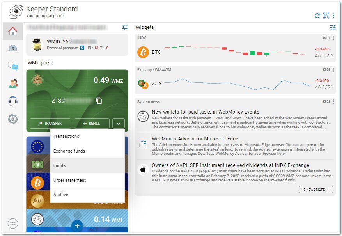The width and height of the screenshot is (342, 236).
Task: Click the QR code scanner icon
Action: tap(326, 16)
